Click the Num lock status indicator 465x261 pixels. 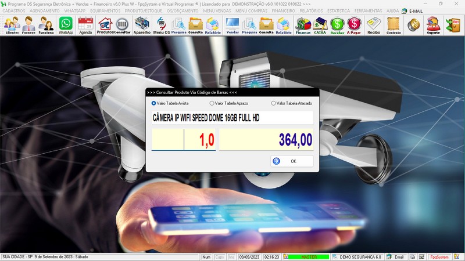coord(206,257)
